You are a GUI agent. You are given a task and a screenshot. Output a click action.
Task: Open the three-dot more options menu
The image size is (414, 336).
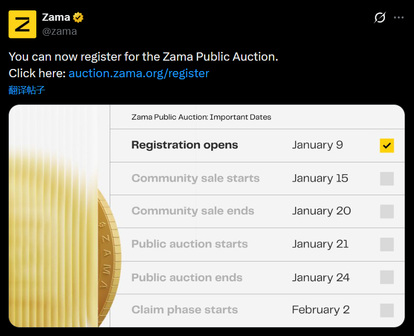click(x=398, y=18)
